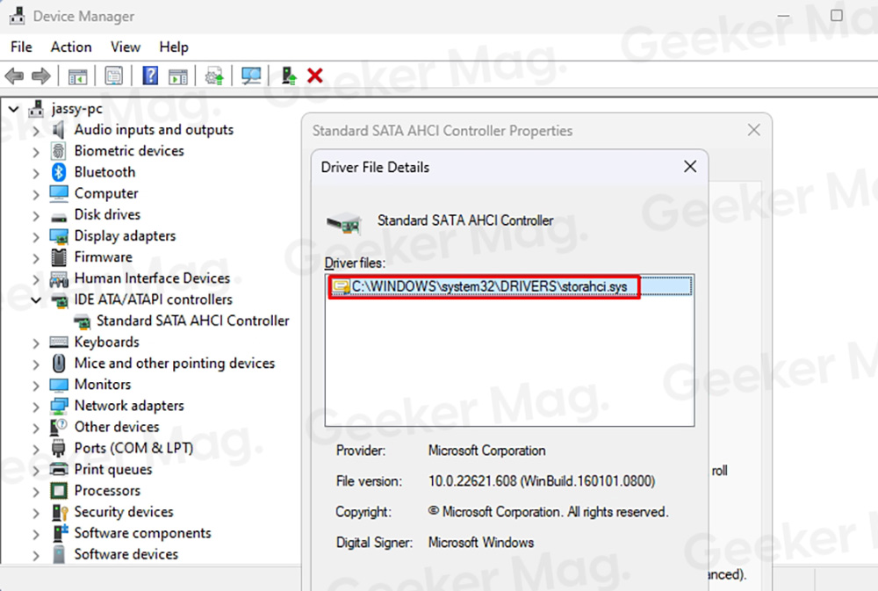The width and height of the screenshot is (878, 591).
Task: Select the jassy-pc computer name label
Action: (x=77, y=109)
